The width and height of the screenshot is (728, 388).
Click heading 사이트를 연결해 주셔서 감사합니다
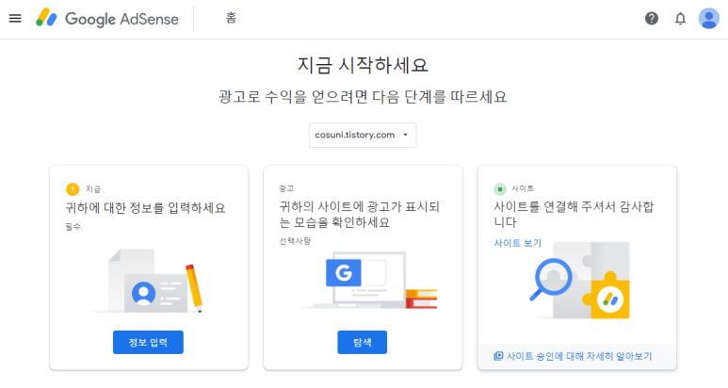[574, 214]
